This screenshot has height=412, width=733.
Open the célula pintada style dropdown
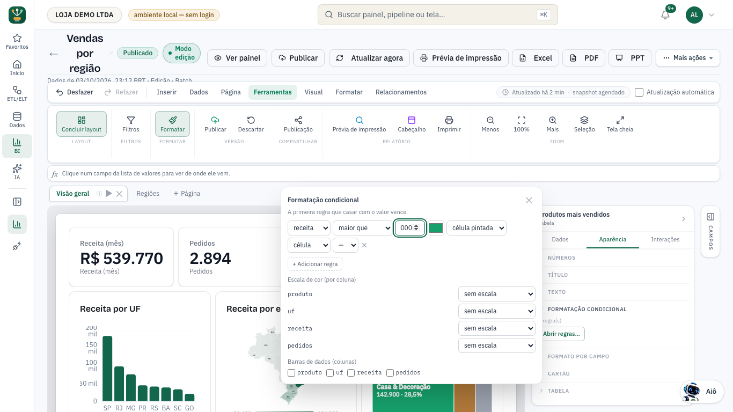click(x=477, y=228)
